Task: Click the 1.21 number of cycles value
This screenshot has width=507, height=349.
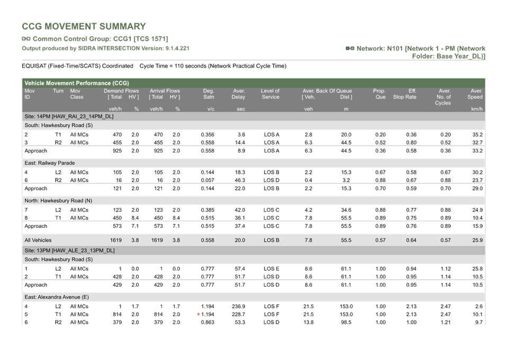Action: pyautogui.click(x=446, y=323)
